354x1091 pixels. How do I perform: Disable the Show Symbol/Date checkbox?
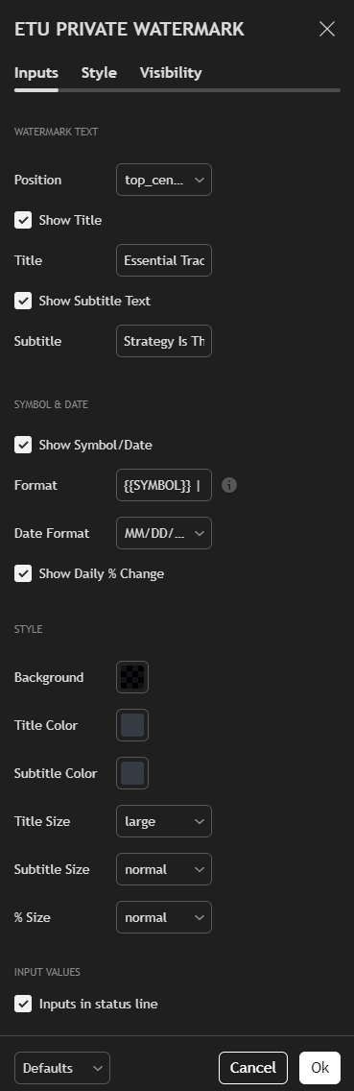coord(23,445)
